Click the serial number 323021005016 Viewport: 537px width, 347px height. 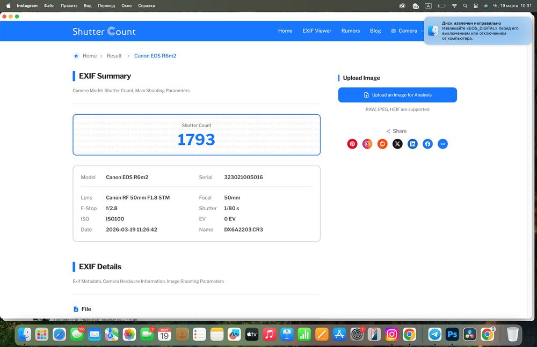tap(243, 178)
